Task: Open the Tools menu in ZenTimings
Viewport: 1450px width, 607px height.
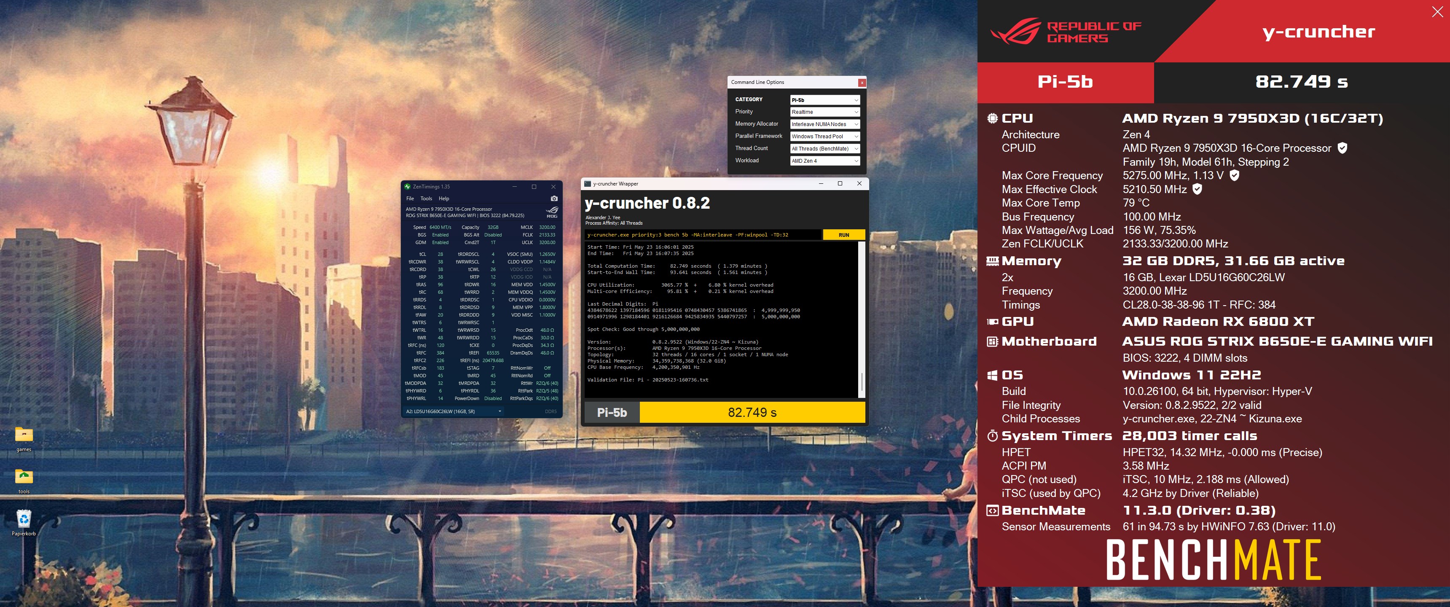Action: [x=426, y=198]
